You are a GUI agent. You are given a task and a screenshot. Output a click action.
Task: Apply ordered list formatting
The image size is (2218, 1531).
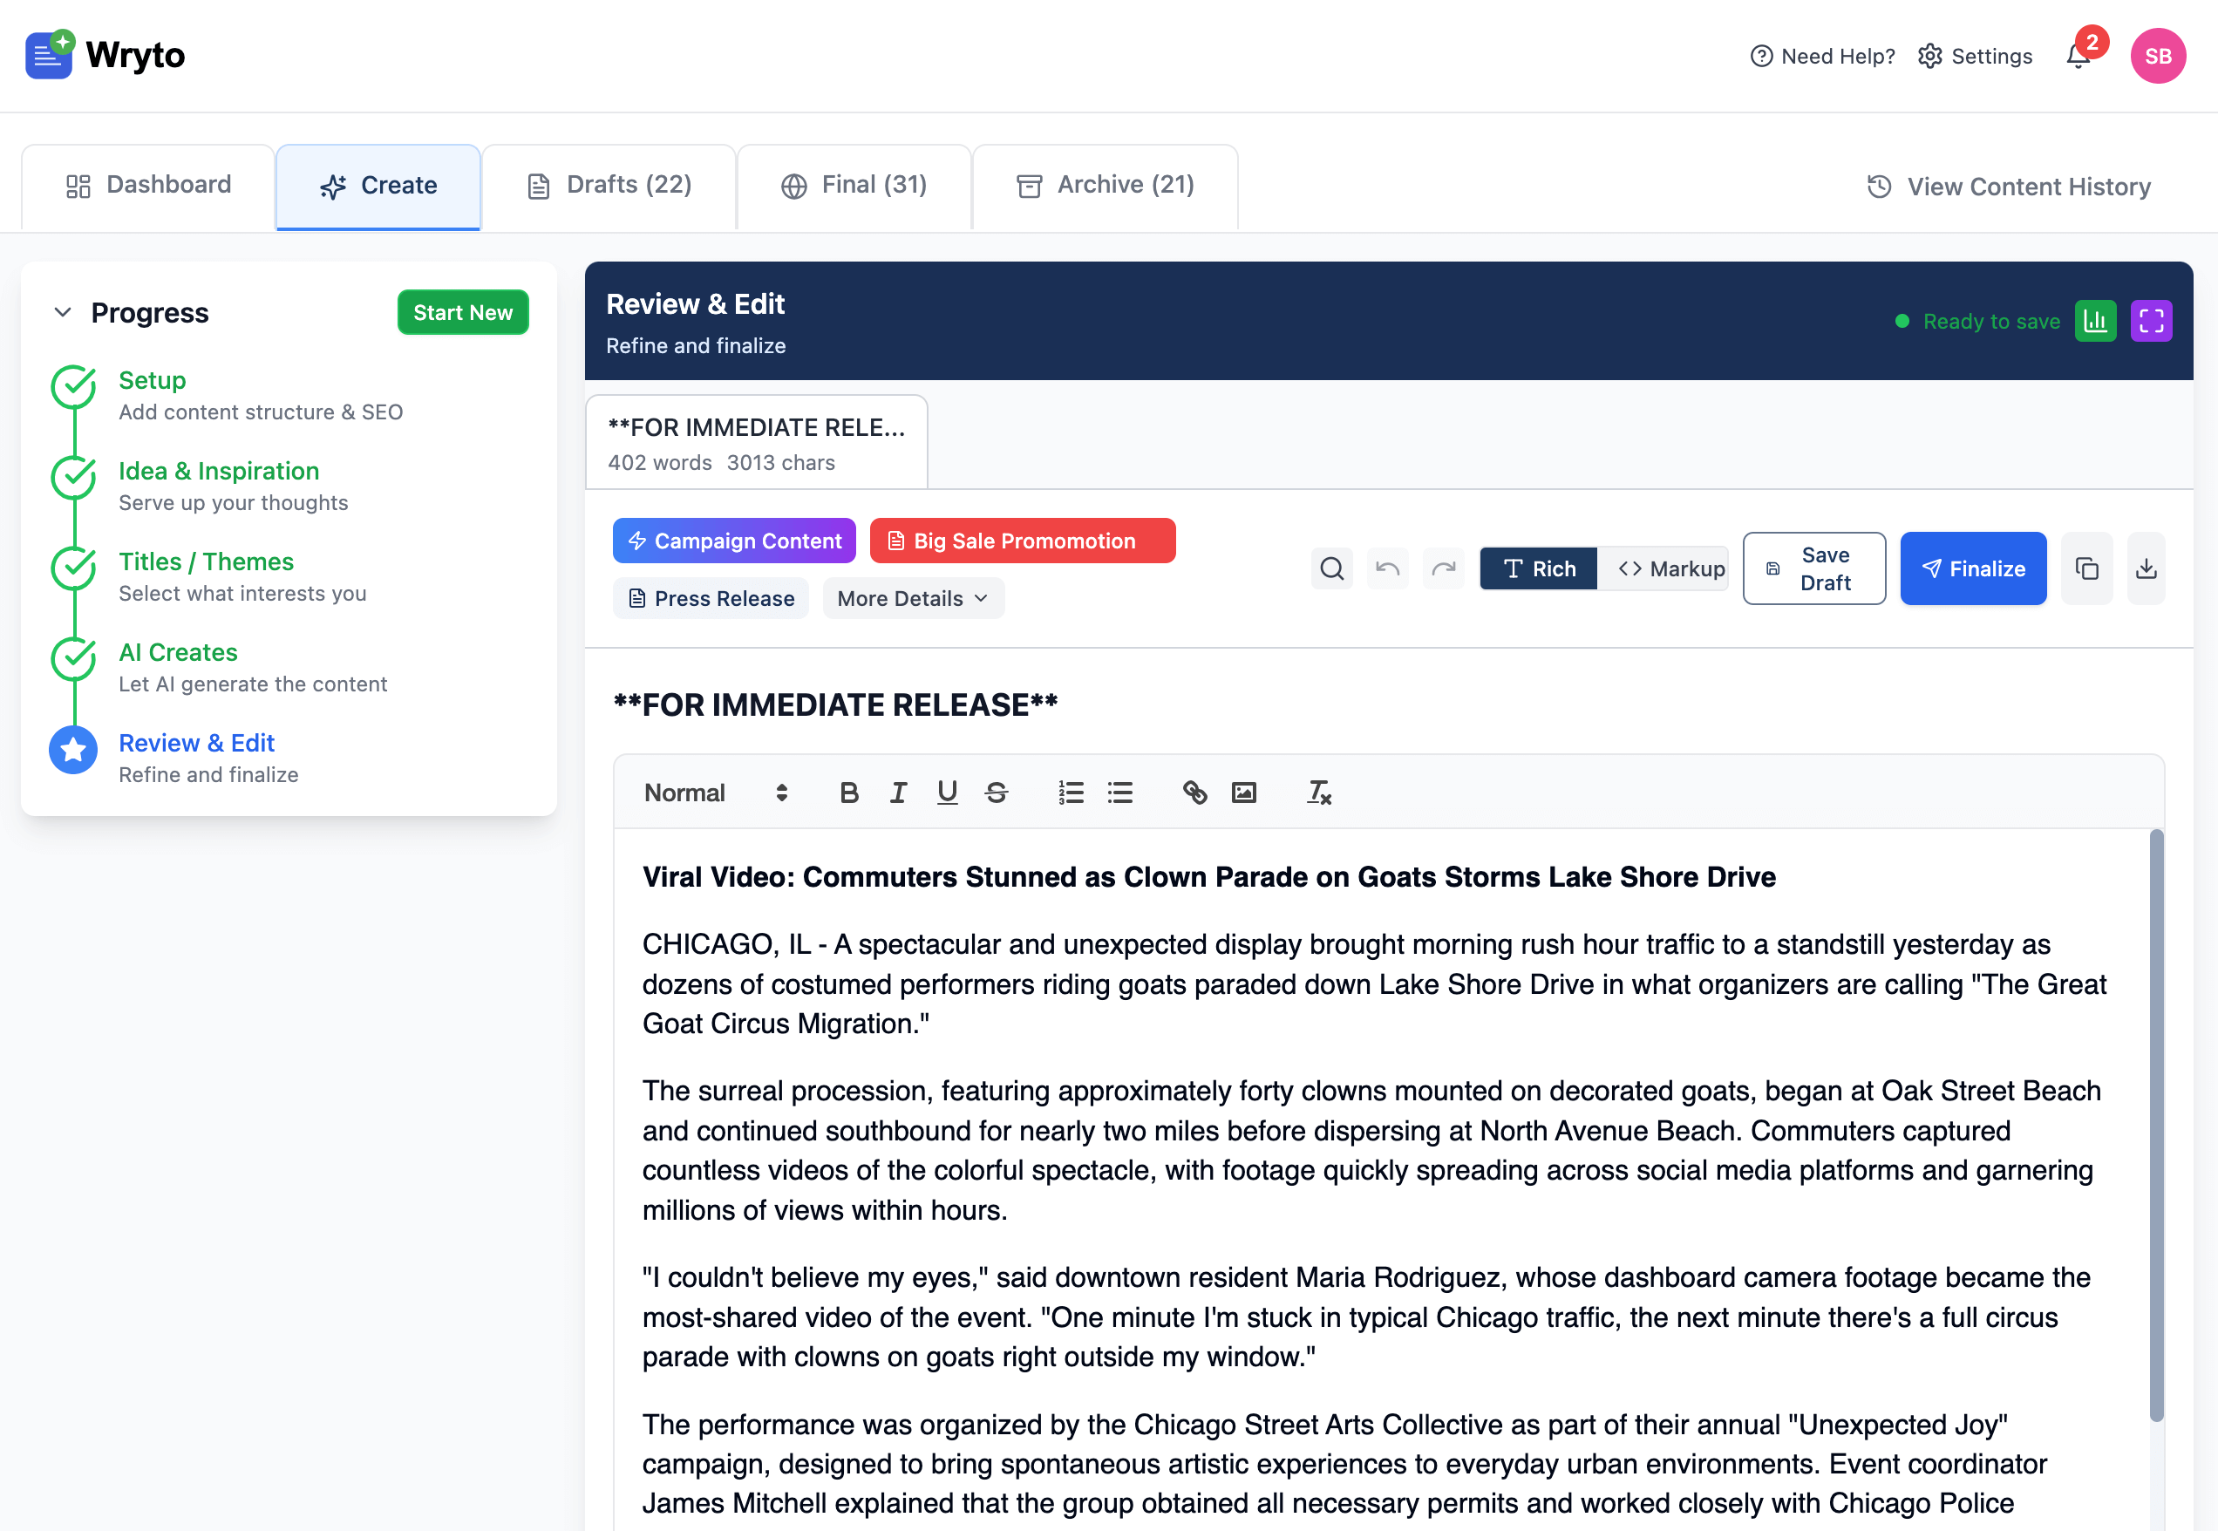(x=1071, y=793)
